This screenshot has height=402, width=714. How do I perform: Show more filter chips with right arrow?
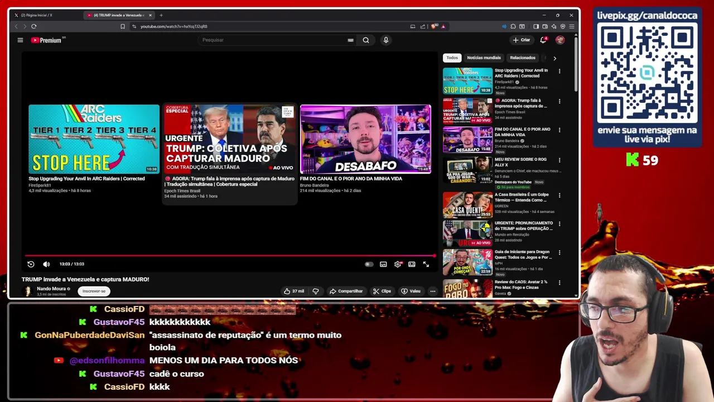coord(554,58)
